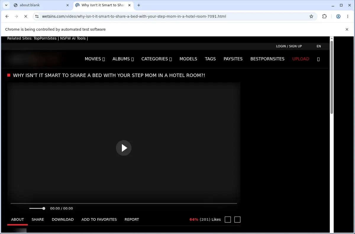Click the 64% (201) Likes text
Image resolution: width=355 pixels, height=234 pixels.
coord(205,219)
